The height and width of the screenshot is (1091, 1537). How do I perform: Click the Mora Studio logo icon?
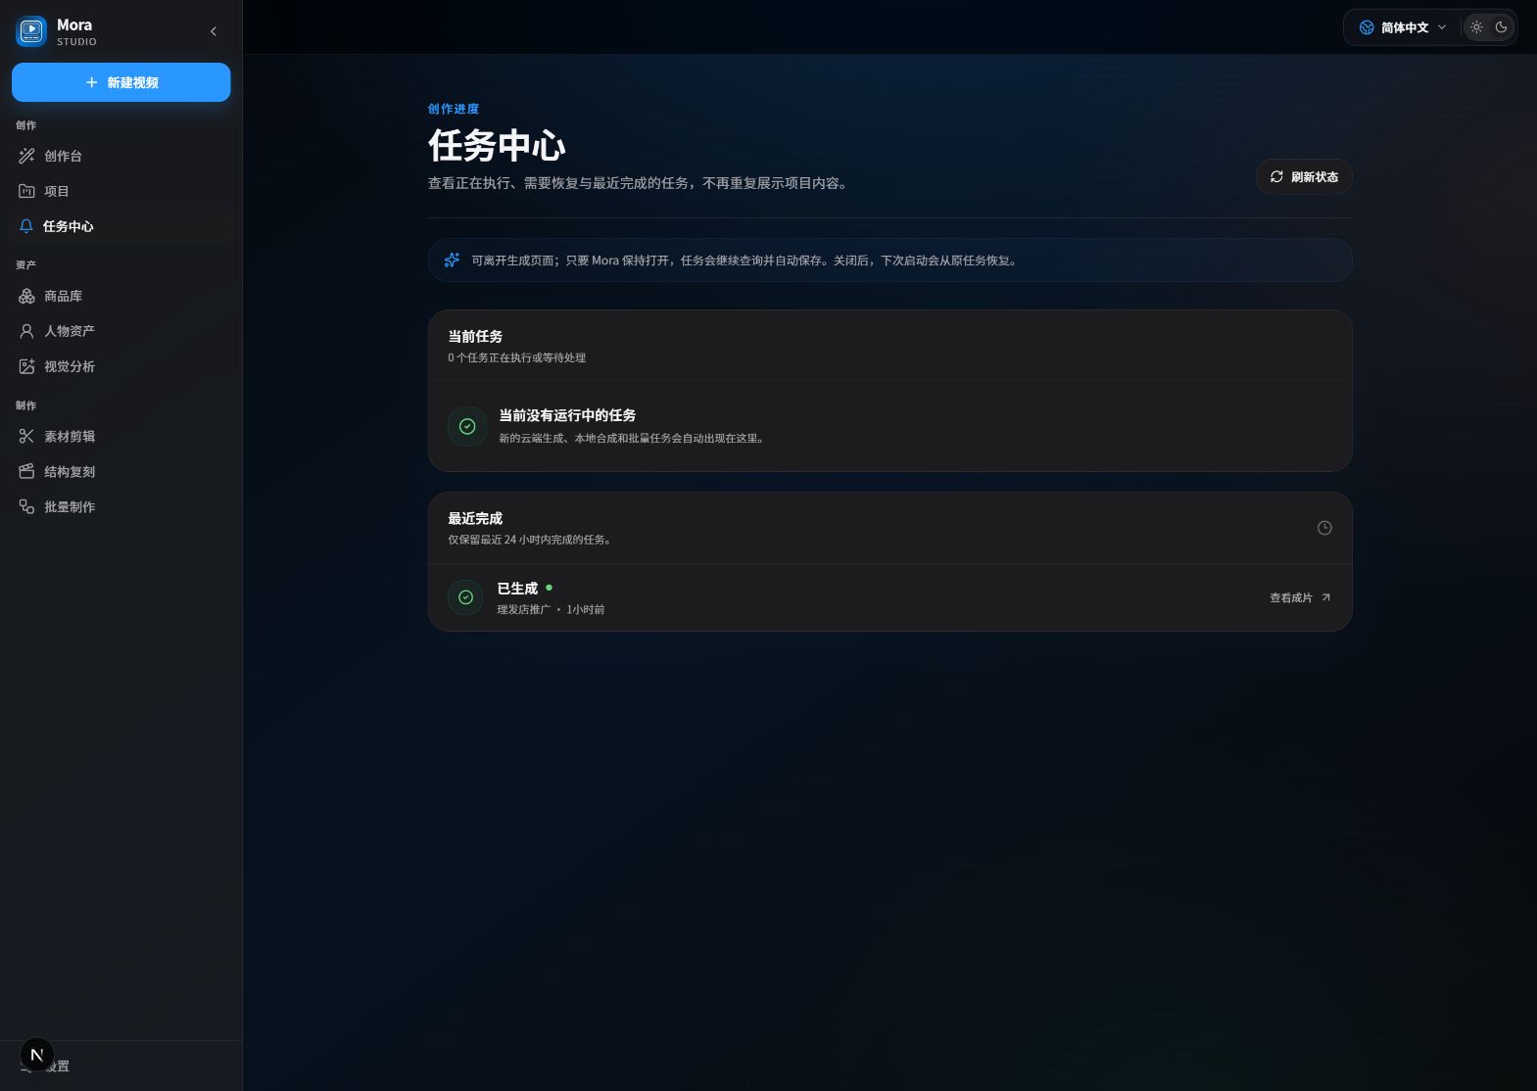point(31,31)
